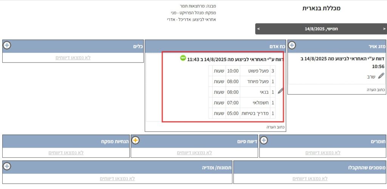Screen dimensions: 387x189
Task: Open the date label חמישי, 14/8/2025
Action: pos(321,29)
